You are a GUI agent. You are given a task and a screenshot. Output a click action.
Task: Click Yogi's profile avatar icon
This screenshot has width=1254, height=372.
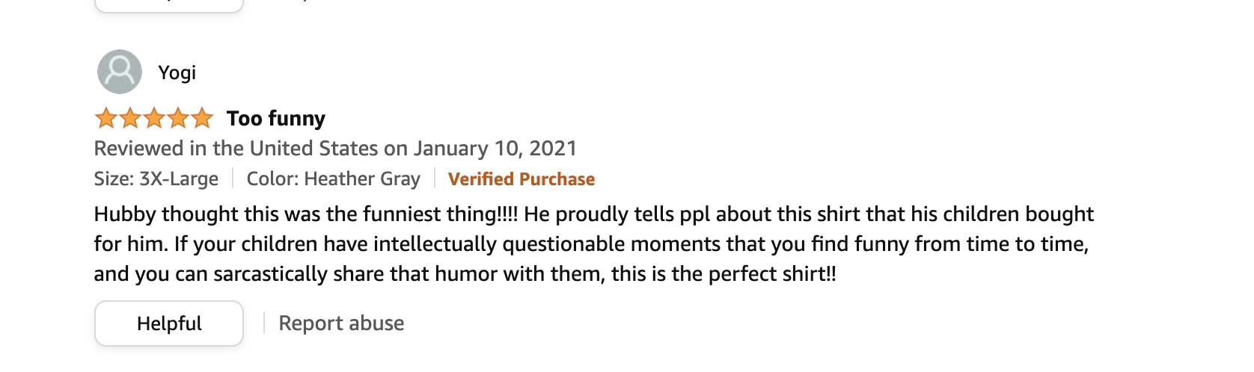click(x=120, y=72)
